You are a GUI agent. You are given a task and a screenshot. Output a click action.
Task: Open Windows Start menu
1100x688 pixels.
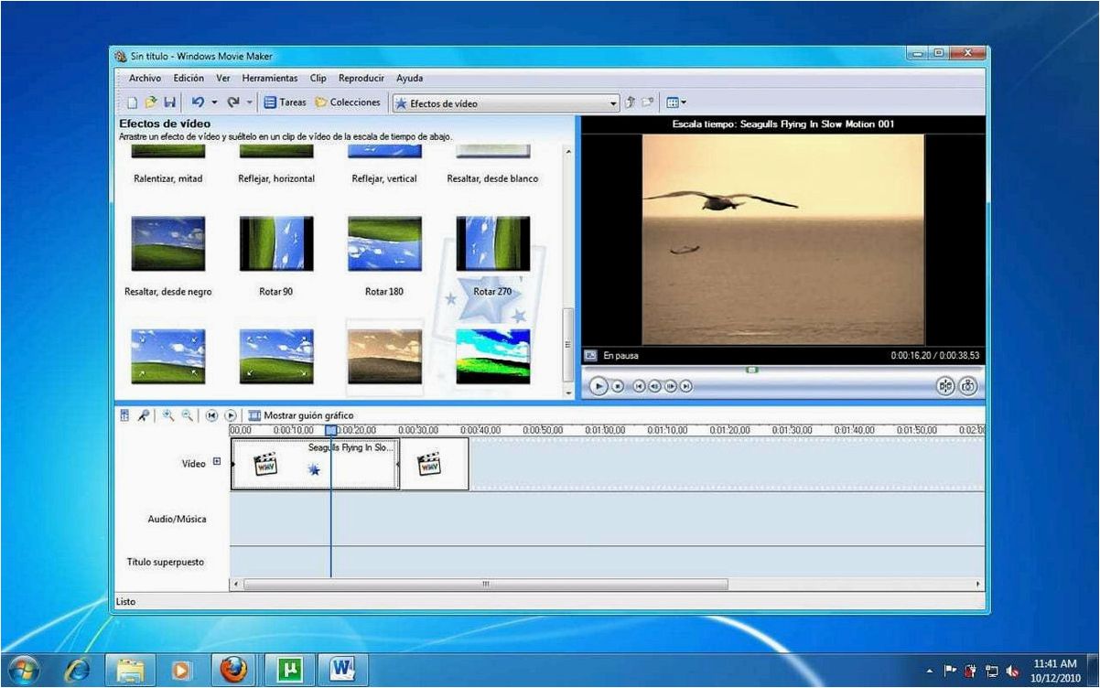tap(22, 670)
